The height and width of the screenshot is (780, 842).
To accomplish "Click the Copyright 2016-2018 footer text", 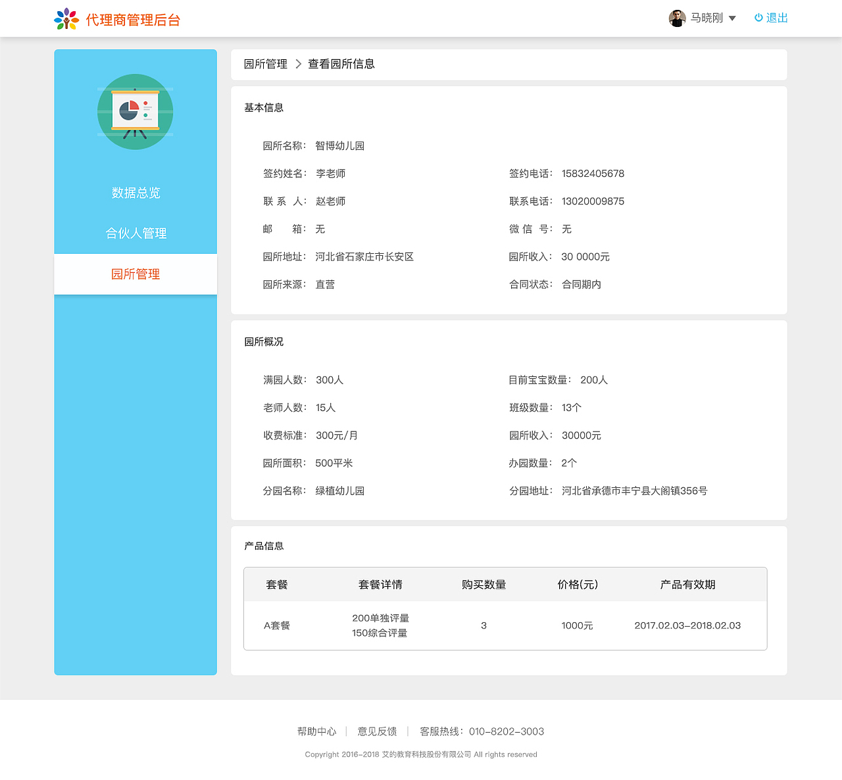I will coord(421,754).
